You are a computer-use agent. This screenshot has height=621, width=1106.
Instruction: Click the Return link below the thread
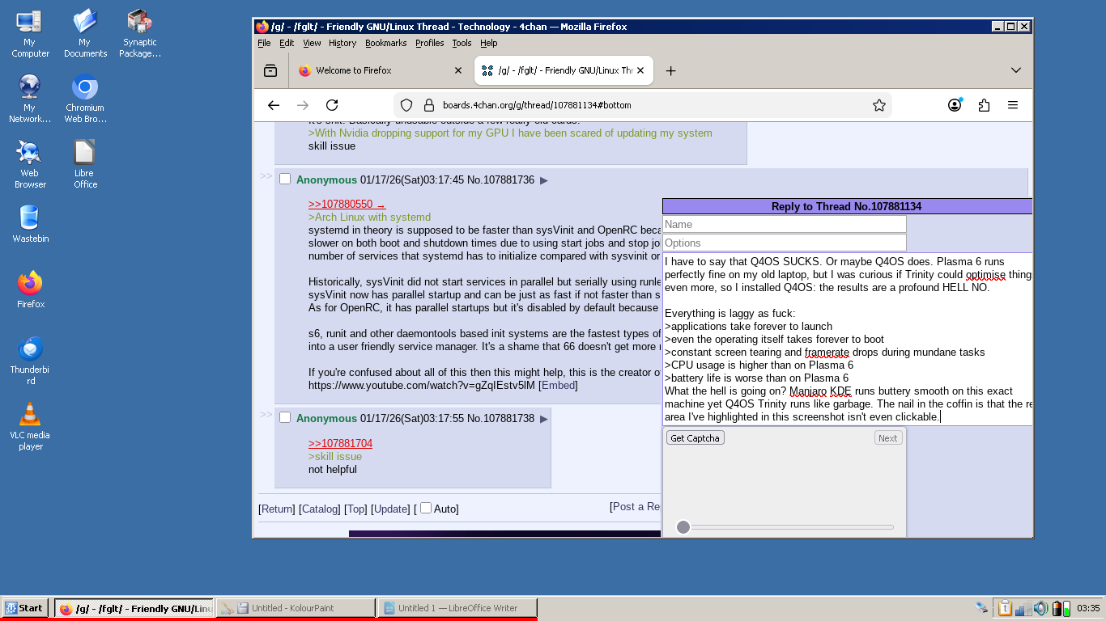tap(277, 509)
